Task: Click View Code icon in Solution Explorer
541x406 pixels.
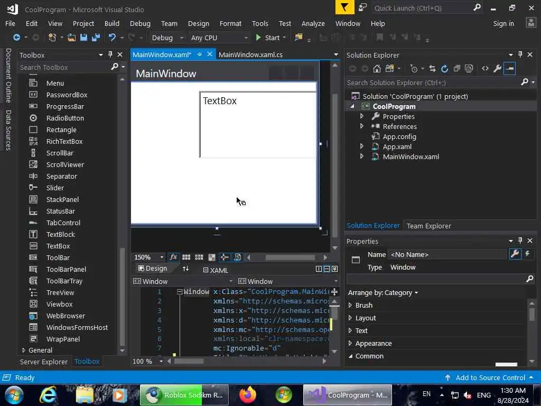Action: click(x=485, y=68)
